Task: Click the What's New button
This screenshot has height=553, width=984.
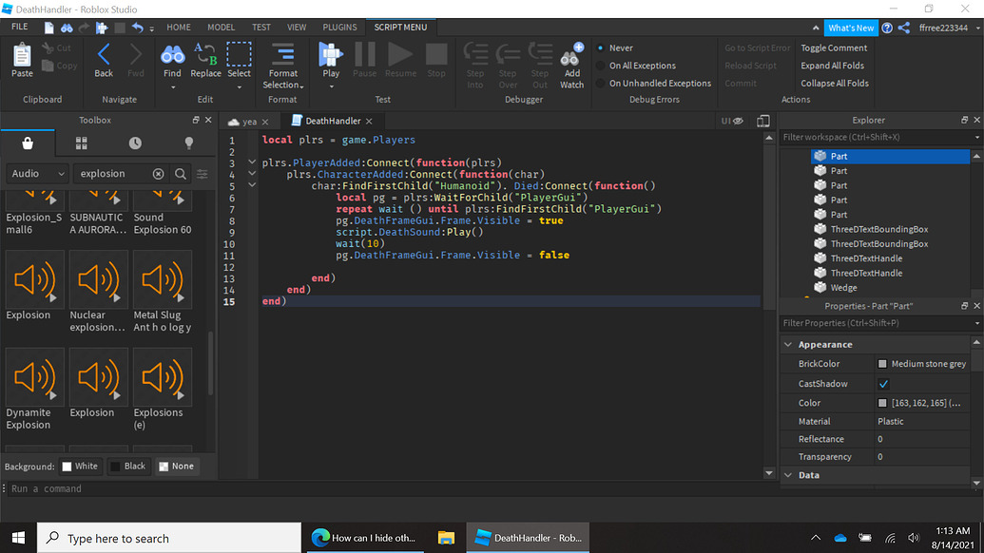Action: (850, 27)
